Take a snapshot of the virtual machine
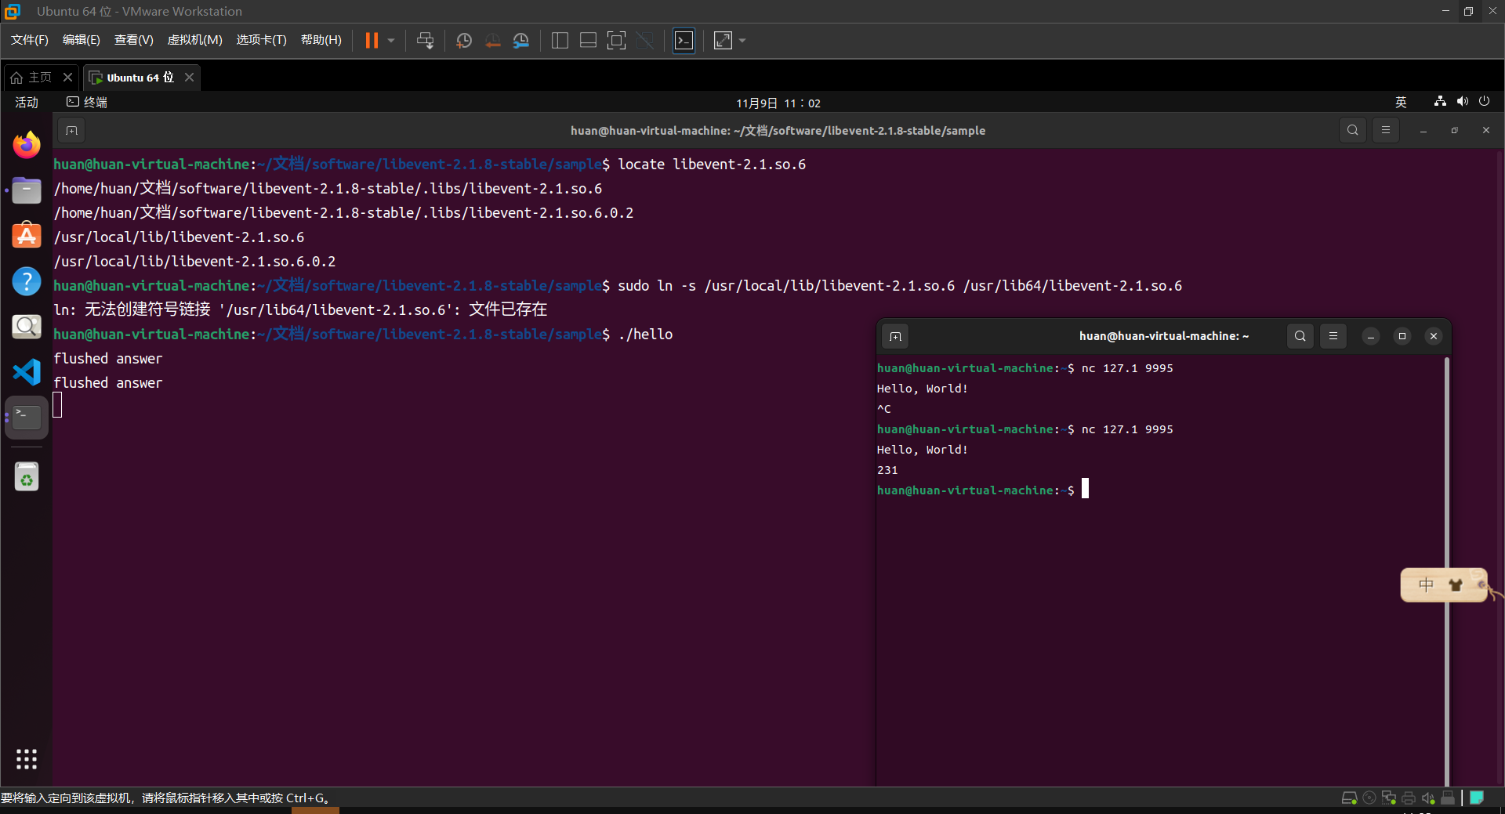Image resolution: width=1505 pixels, height=814 pixels. 463,41
